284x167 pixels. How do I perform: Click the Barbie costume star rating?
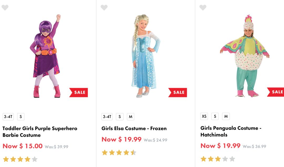coord(20,159)
